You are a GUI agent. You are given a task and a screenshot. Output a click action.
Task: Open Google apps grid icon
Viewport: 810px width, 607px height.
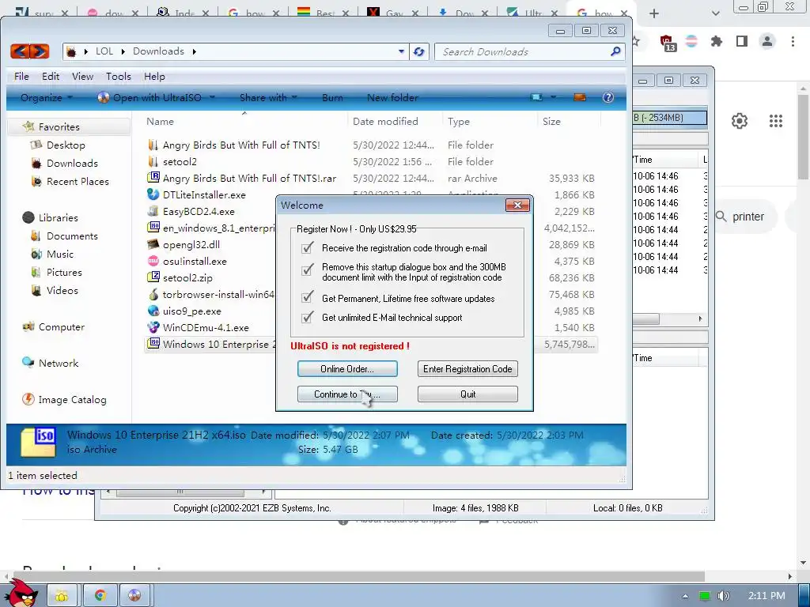(x=776, y=121)
